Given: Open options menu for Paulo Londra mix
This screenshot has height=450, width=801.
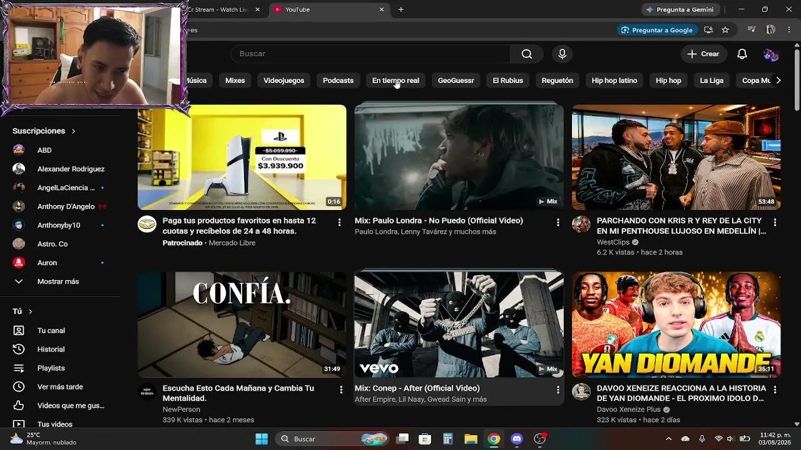Looking at the screenshot, I should click(x=558, y=222).
